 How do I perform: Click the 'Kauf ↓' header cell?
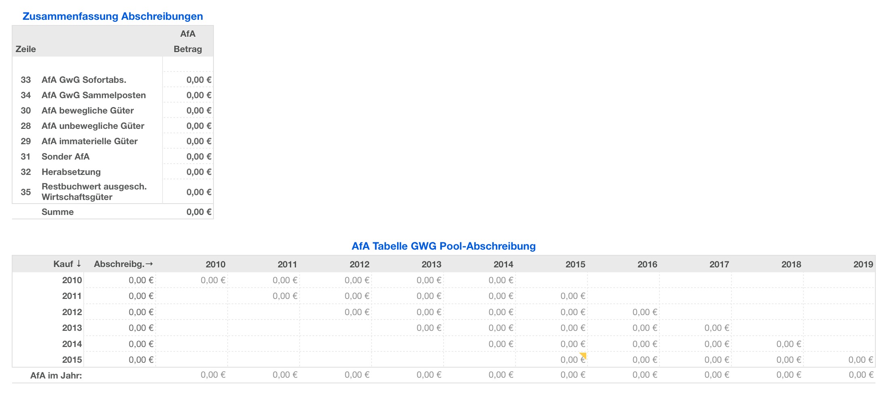67,264
